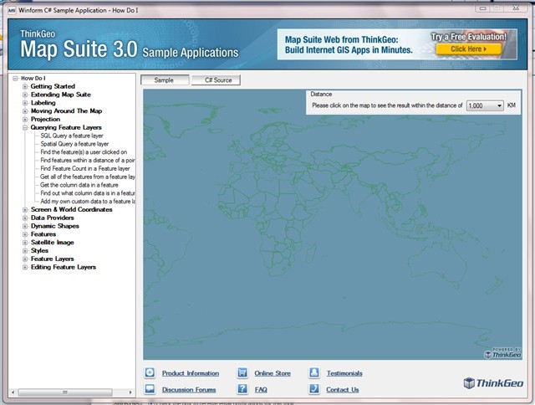Click the tree horizontal scrollbar thumb
This screenshot has width=535, height=405.
tap(65, 392)
